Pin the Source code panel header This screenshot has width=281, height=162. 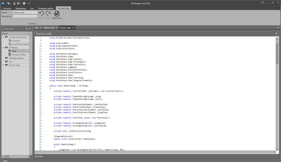point(276,34)
